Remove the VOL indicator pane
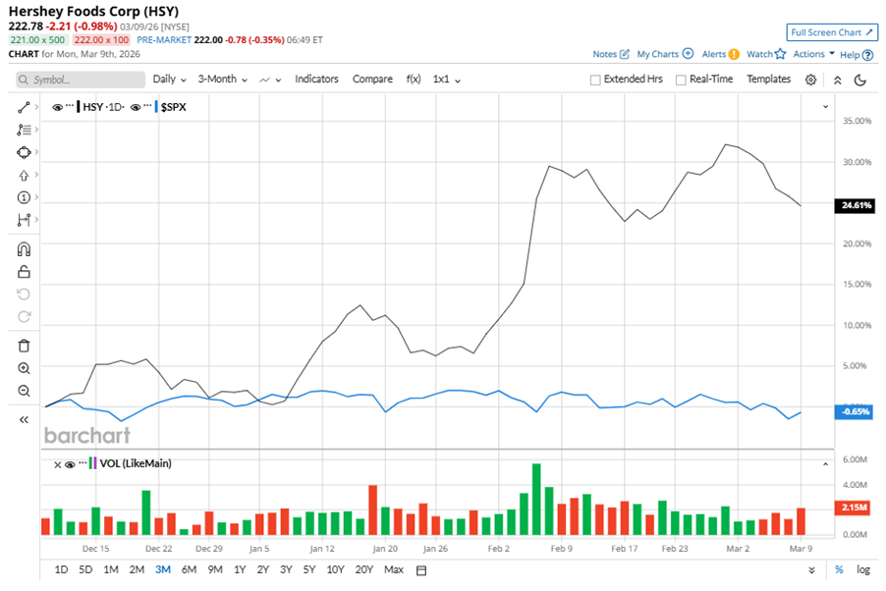Viewport: 886px width, 591px height. click(x=57, y=464)
